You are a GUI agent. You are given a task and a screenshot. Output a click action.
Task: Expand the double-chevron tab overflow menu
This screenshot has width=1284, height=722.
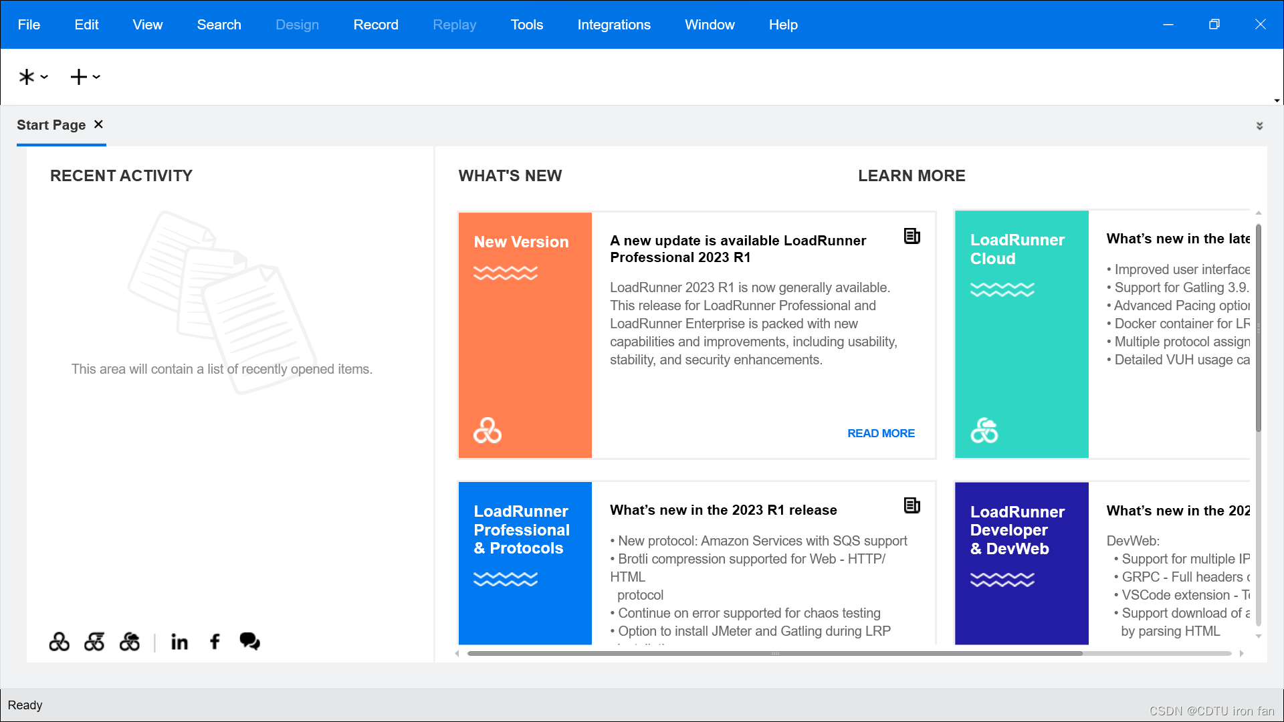1259,126
